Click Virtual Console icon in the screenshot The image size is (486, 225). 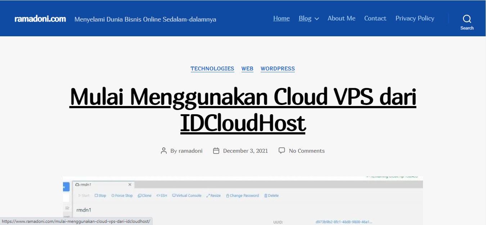pyautogui.click(x=174, y=196)
